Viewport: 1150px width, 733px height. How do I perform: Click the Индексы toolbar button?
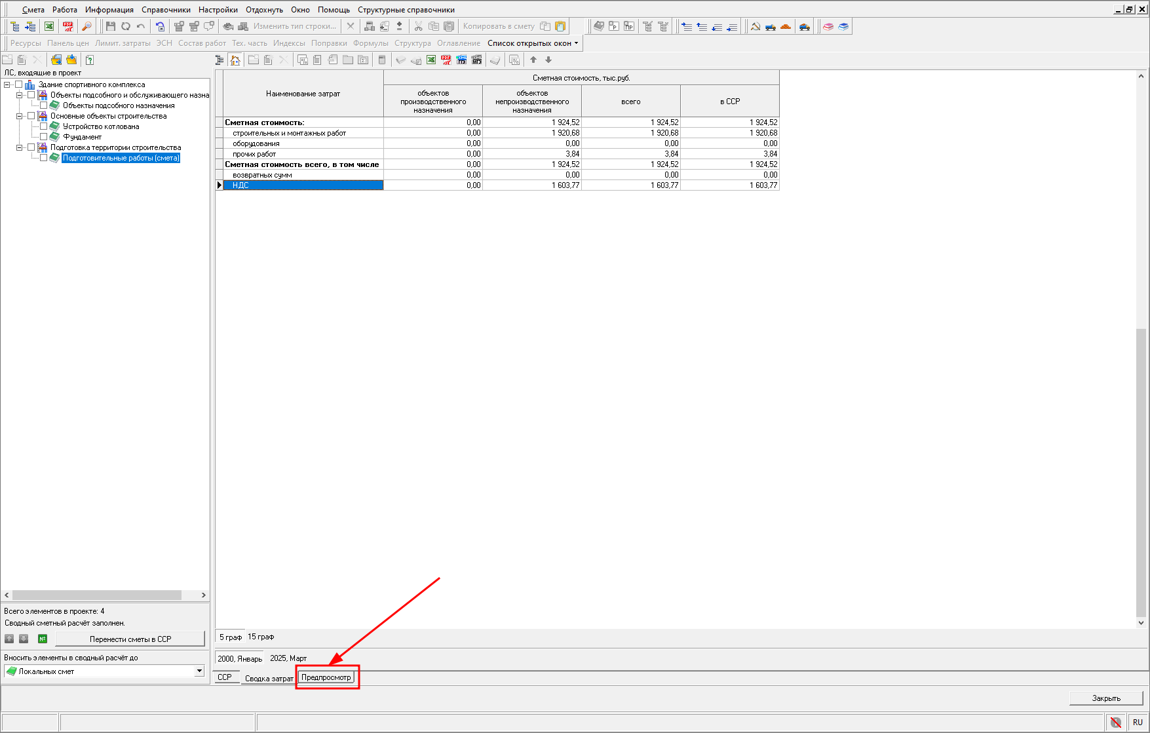tap(289, 43)
